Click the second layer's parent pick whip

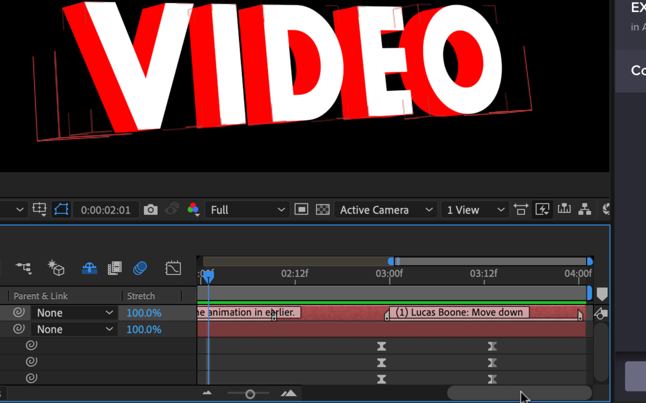[19, 329]
